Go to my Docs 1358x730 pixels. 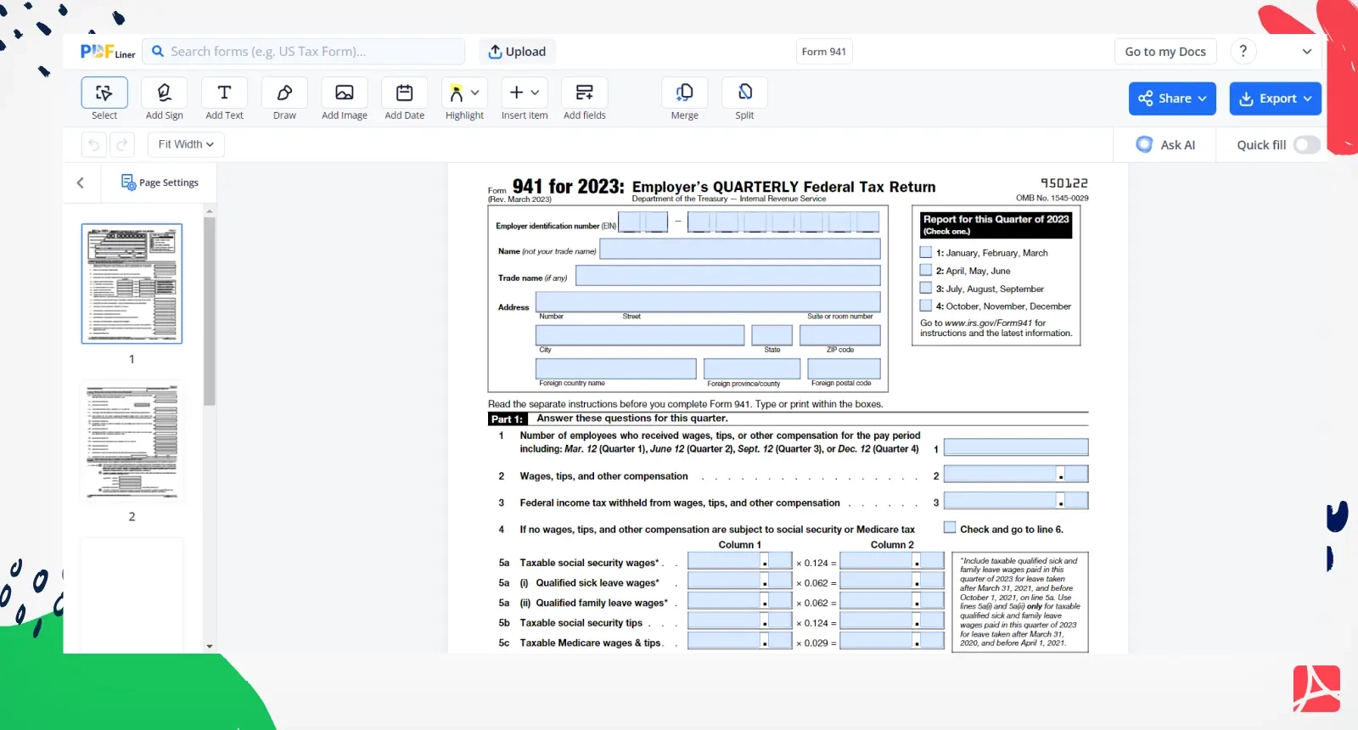pyautogui.click(x=1165, y=51)
